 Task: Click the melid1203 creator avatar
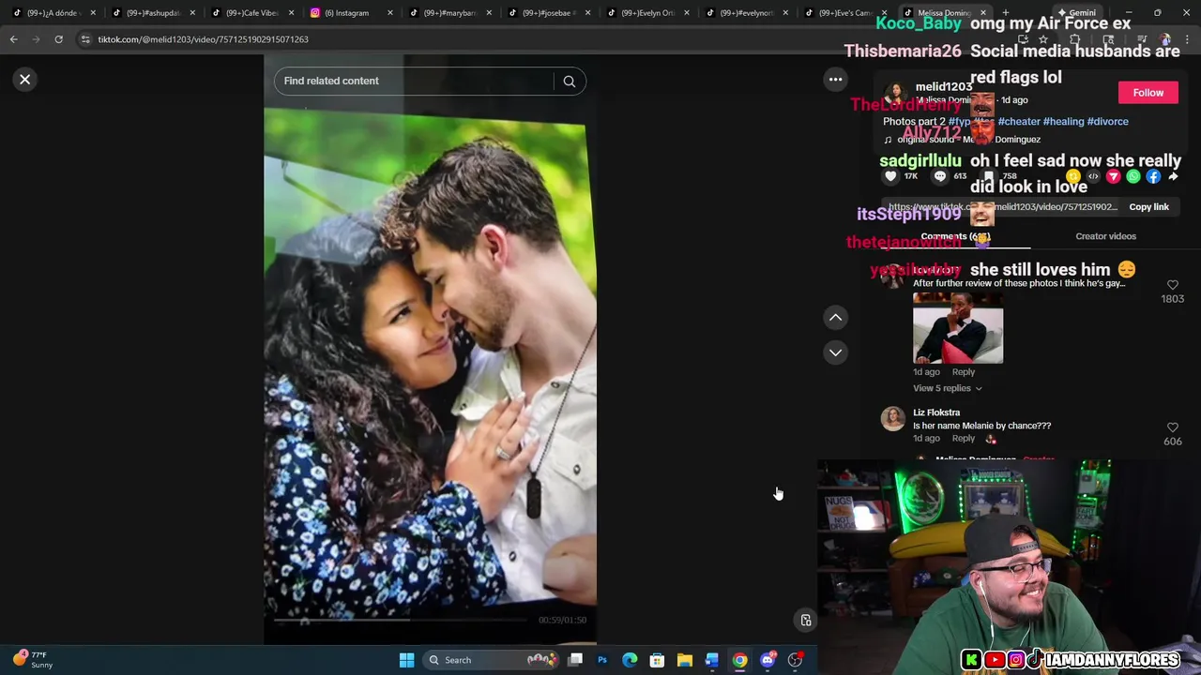click(x=896, y=94)
